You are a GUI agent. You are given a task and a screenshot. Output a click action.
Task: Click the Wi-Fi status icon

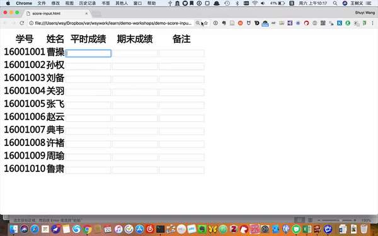pos(255,3)
